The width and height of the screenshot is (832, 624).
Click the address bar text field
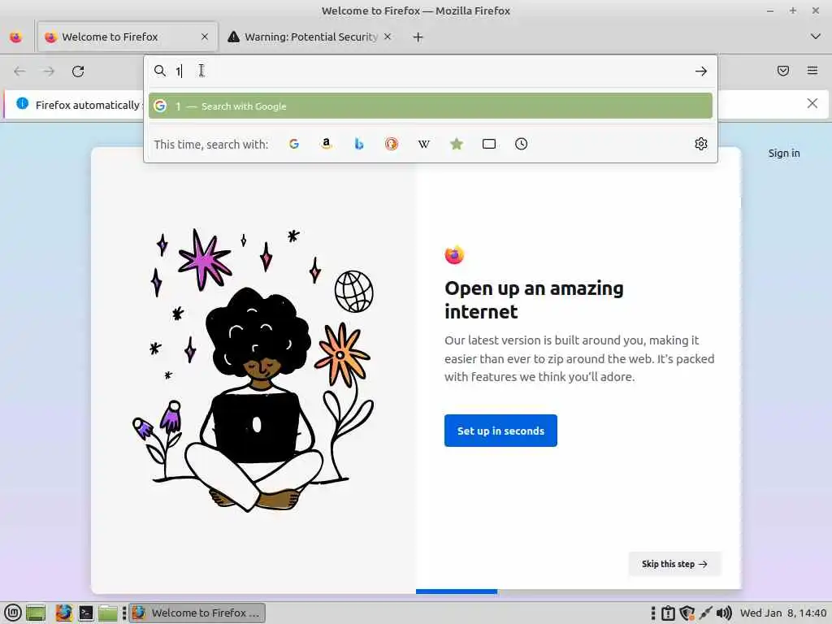click(x=430, y=71)
